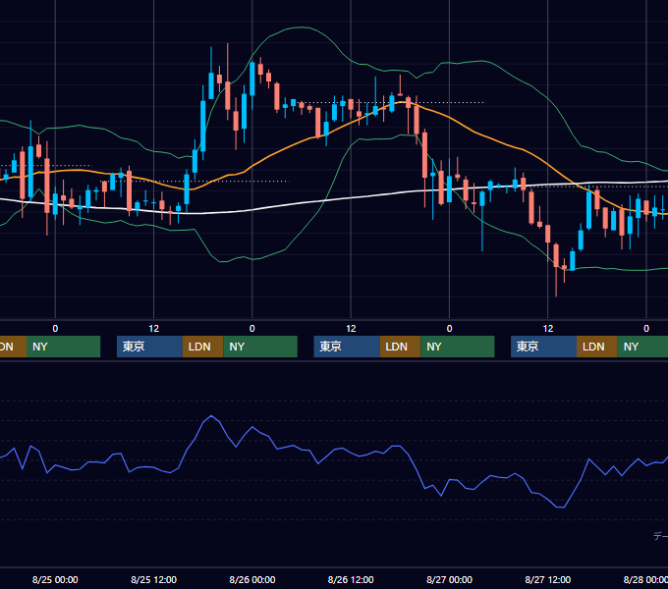Click the 12 hour tick above 8/25 12:00
The height and width of the screenshot is (589, 668).
[x=154, y=329]
